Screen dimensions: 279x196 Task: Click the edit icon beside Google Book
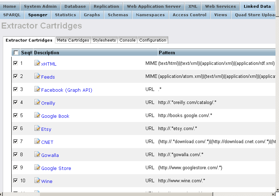coord(37,116)
